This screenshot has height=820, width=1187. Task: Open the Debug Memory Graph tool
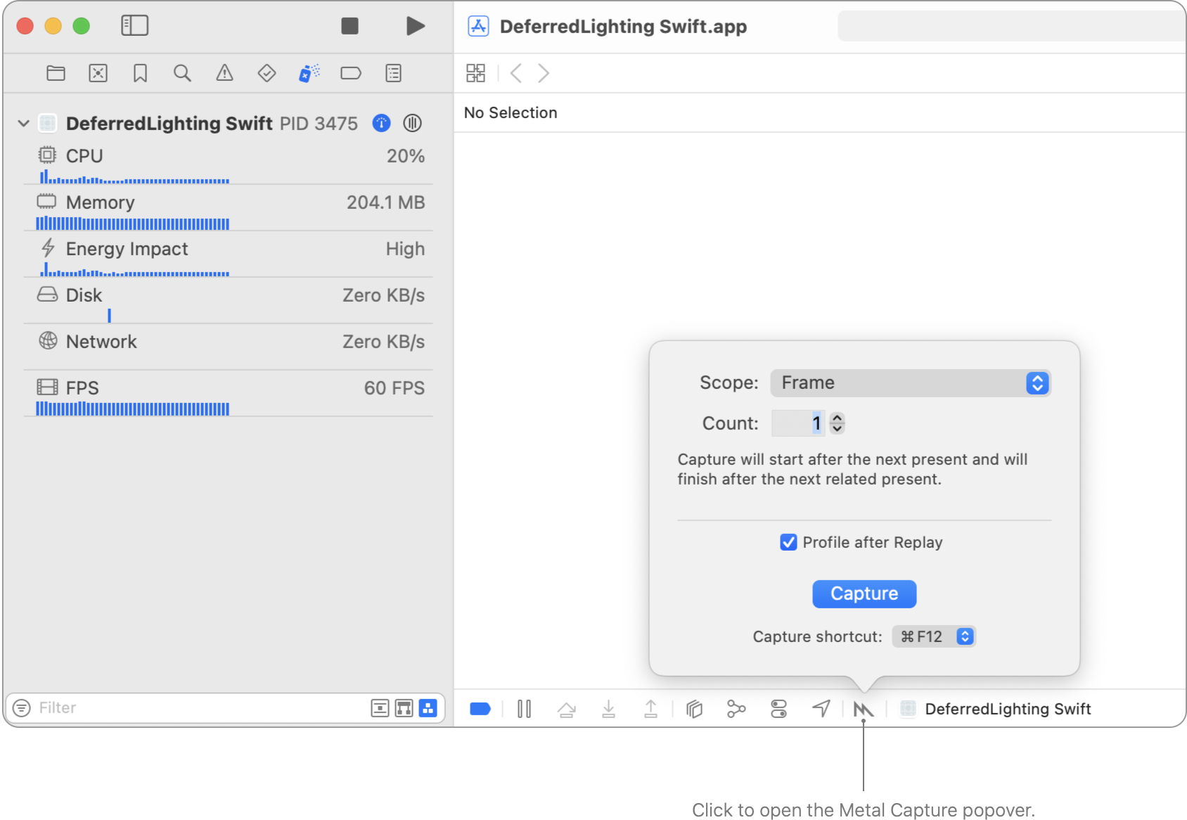[736, 709]
